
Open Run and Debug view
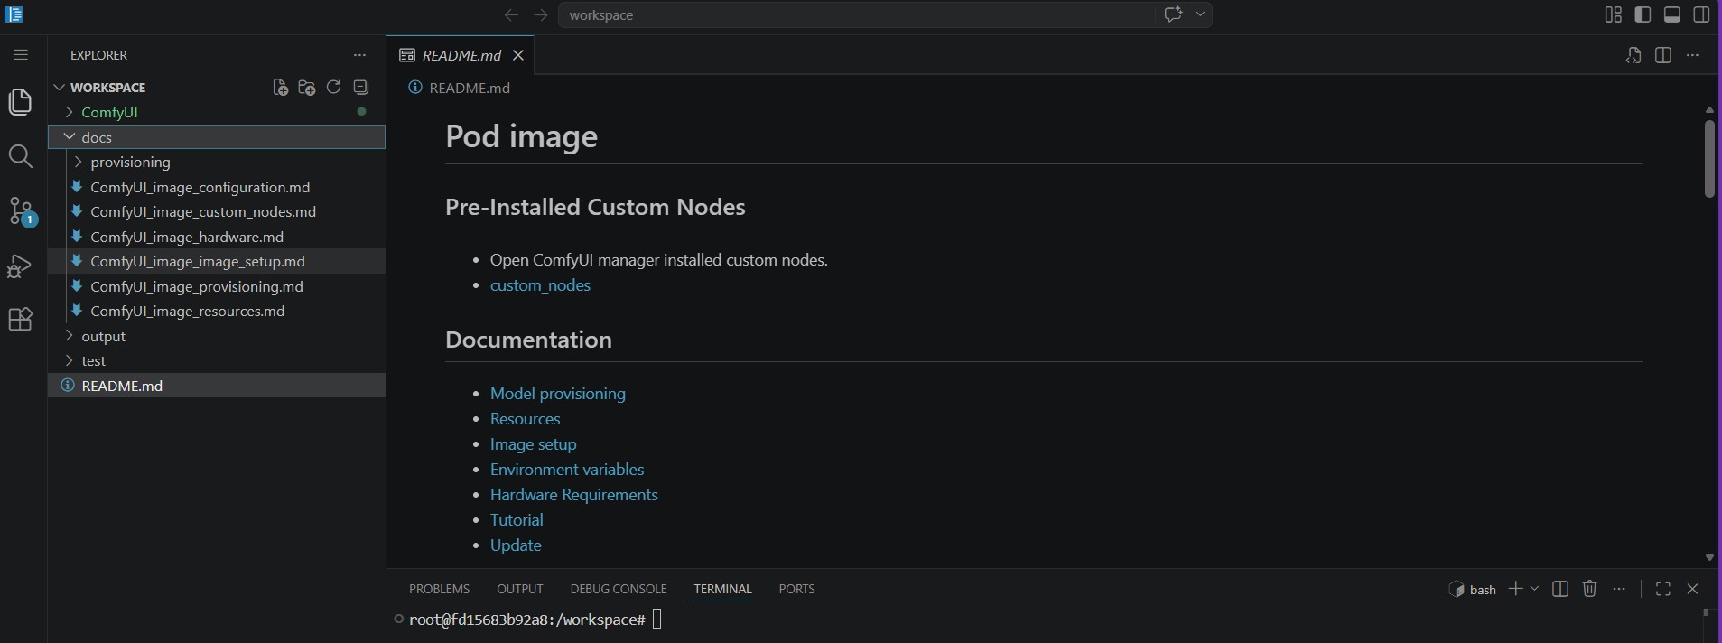coord(21,266)
